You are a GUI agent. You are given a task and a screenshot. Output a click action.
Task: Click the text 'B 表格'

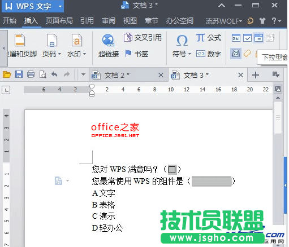click(x=103, y=205)
